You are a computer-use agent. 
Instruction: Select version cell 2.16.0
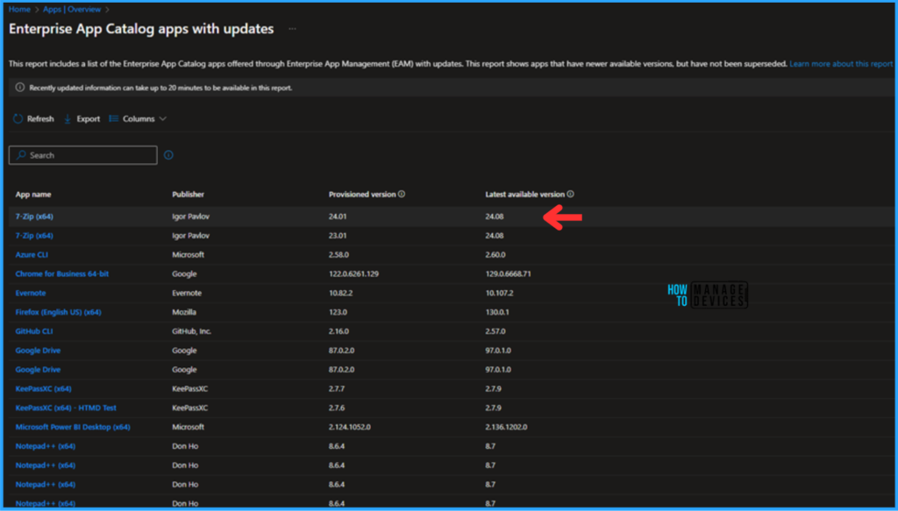(x=339, y=331)
